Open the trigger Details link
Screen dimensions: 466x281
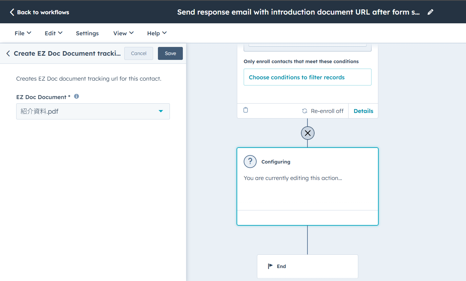tap(363, 111)
